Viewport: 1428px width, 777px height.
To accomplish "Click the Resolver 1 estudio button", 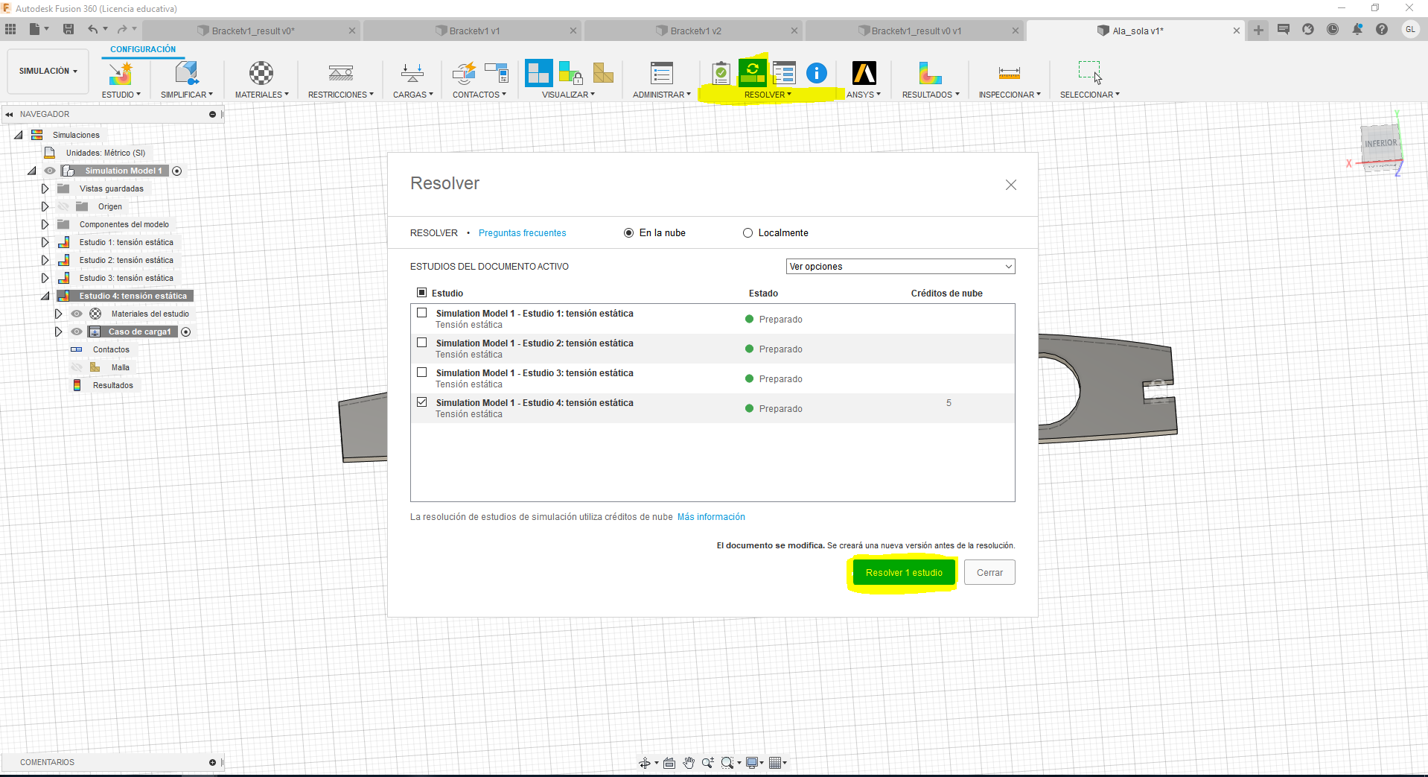I will click(904, 572).
